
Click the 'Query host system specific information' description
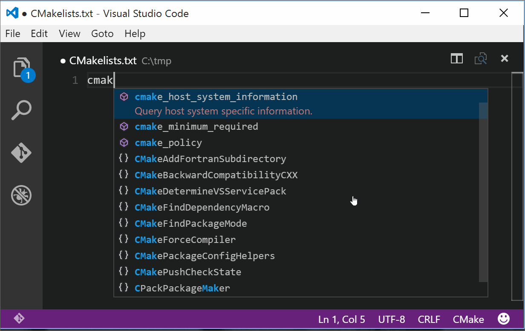tap(223, 111)
